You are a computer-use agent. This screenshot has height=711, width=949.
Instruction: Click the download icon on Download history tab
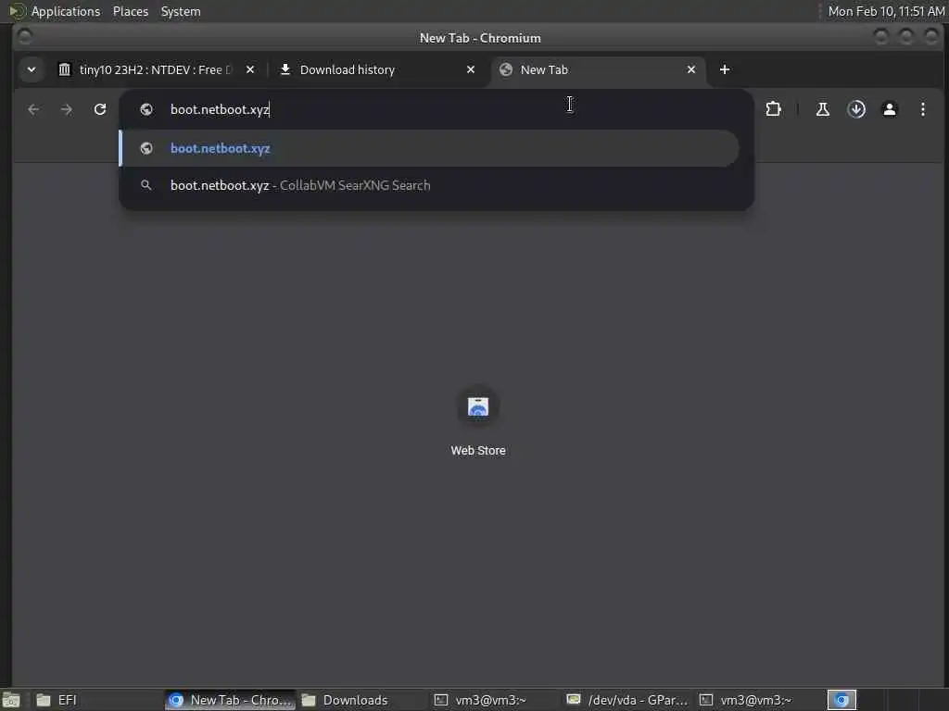tap(285, 69)
